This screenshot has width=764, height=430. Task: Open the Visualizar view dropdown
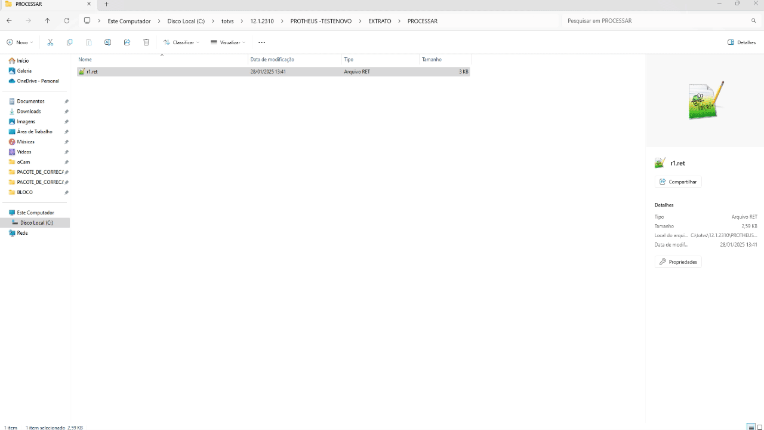228,42
